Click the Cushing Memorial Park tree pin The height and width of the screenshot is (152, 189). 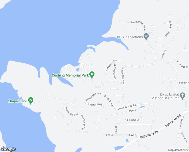click(x=92, y=75)
